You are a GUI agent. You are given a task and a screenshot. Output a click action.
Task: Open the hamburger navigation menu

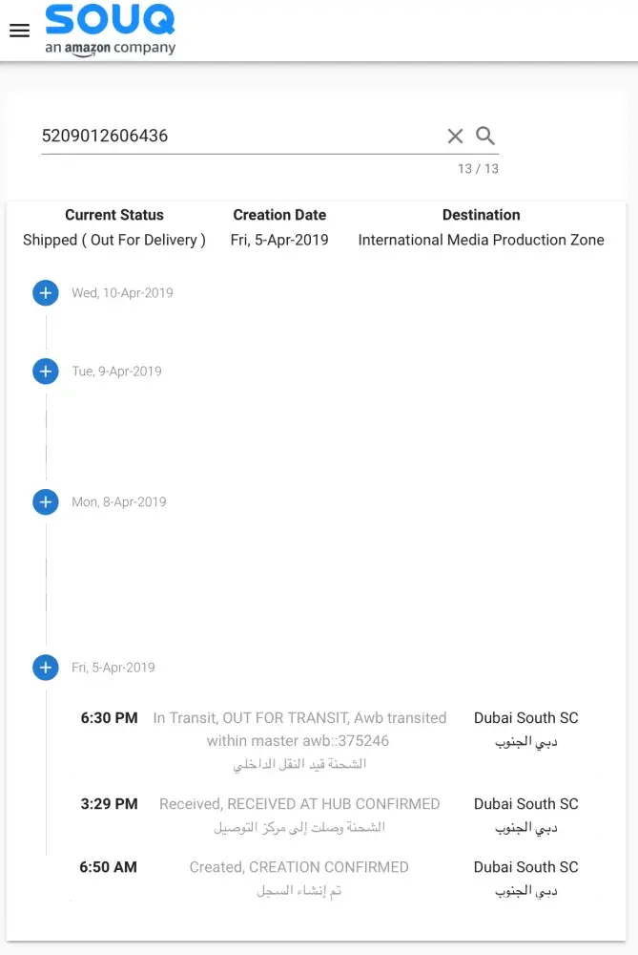19,31
